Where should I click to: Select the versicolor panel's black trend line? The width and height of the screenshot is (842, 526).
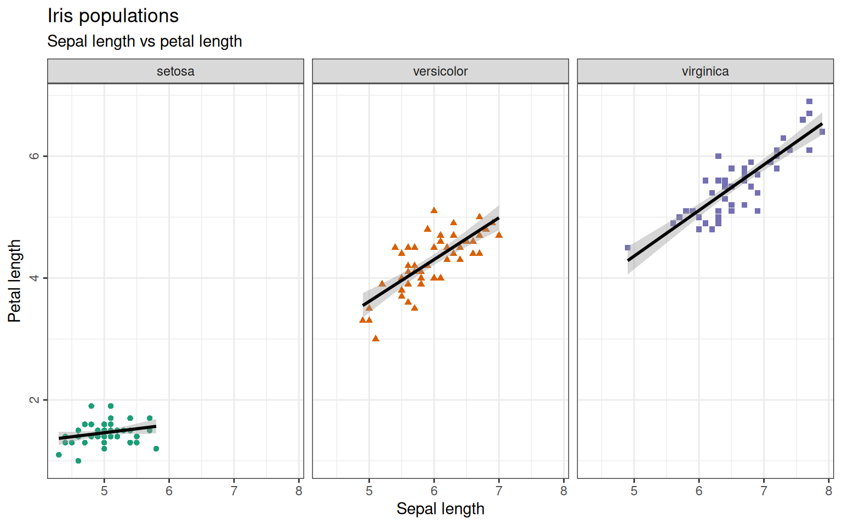[431, 261]
